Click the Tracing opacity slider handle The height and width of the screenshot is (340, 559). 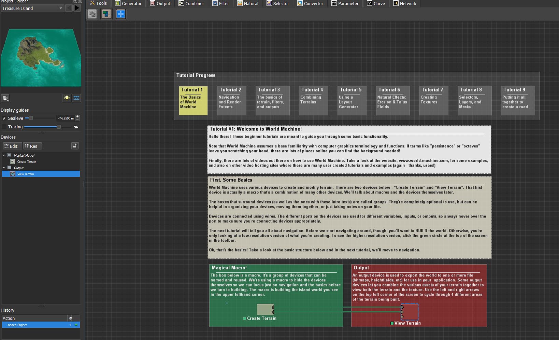[x=59, y=127]
